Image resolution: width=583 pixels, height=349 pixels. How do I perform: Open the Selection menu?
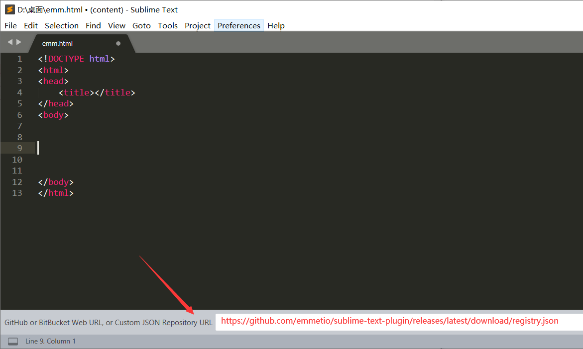(x=62, y=25)
